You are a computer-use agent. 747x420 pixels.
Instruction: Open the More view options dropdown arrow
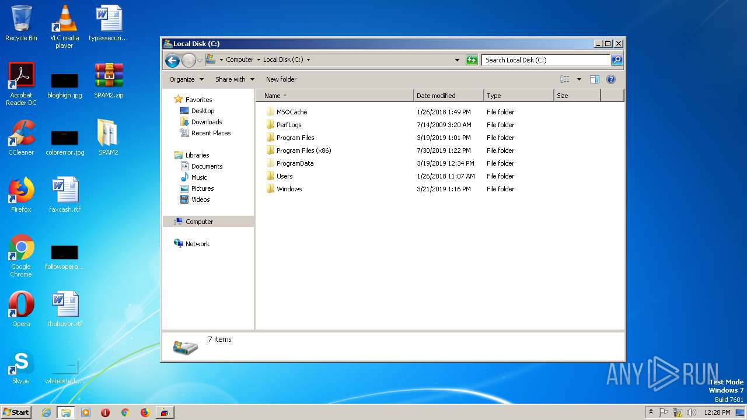(579, 79)
